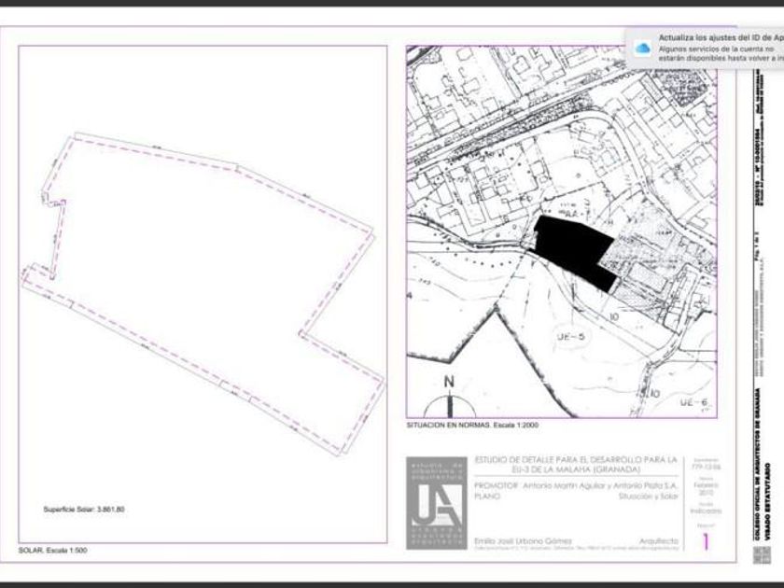Click 'ESTUDIO DE DETALLE PARA EL DESARROLLO' title line

pos(576,459)
